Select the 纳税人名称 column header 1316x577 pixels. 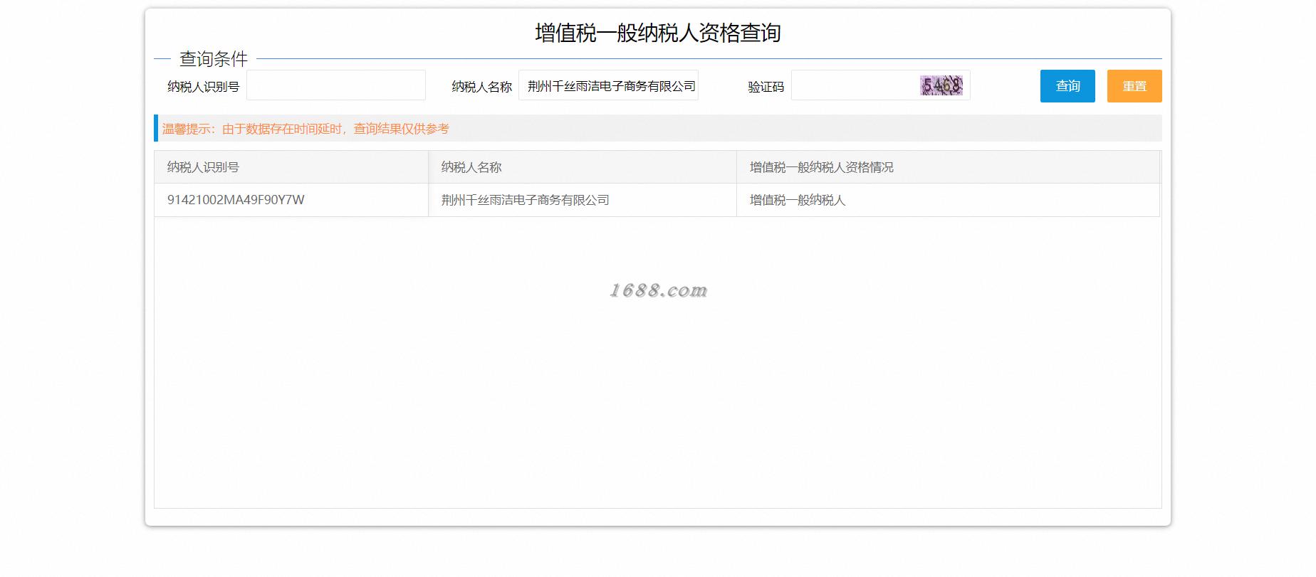(x=583, y=167)
